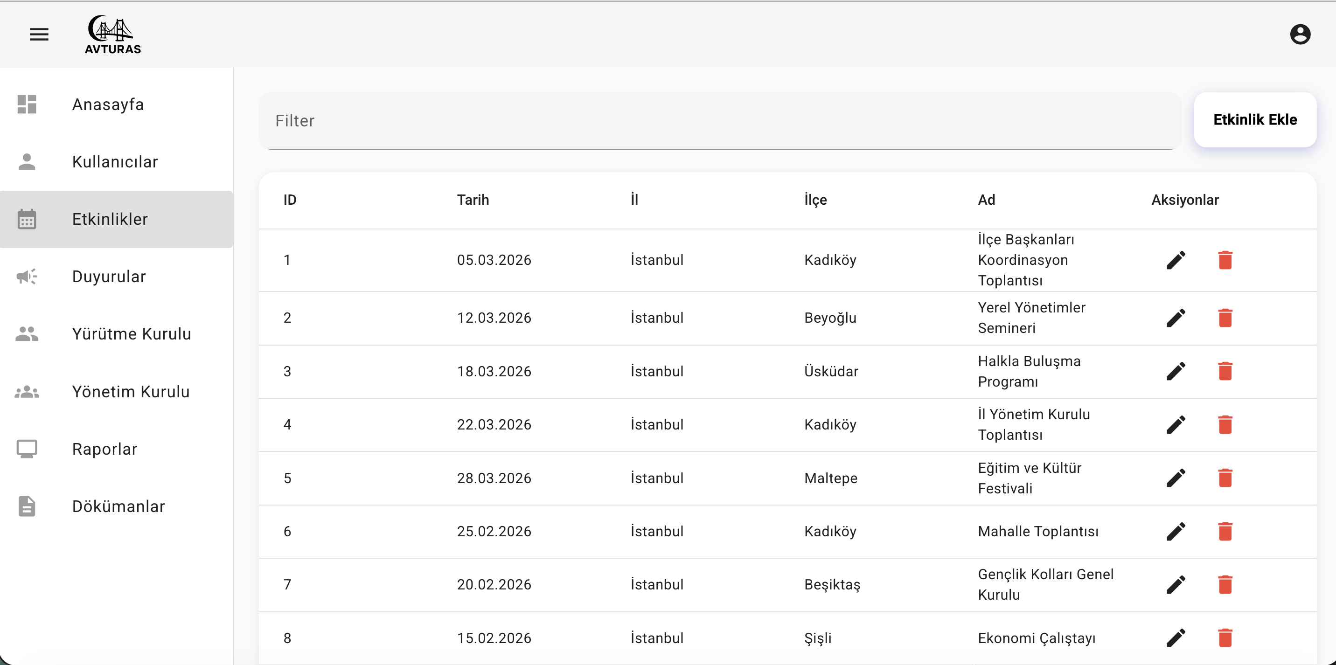Remove İlçe Başkanları Koordinasyon Toplantısı event
The image size is (1336, 665).
1225,260
